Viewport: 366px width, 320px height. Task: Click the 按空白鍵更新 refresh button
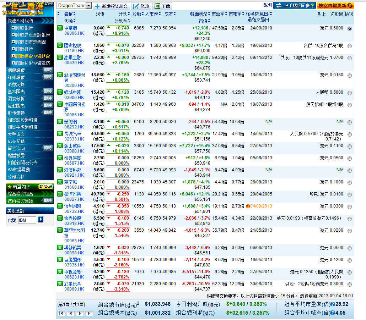[335, 6]
